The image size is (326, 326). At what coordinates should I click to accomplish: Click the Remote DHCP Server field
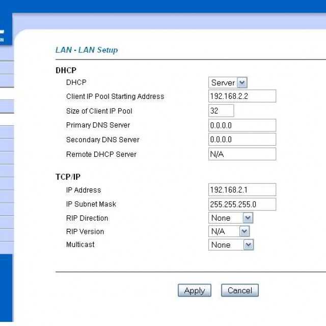[x=242, y=154]
